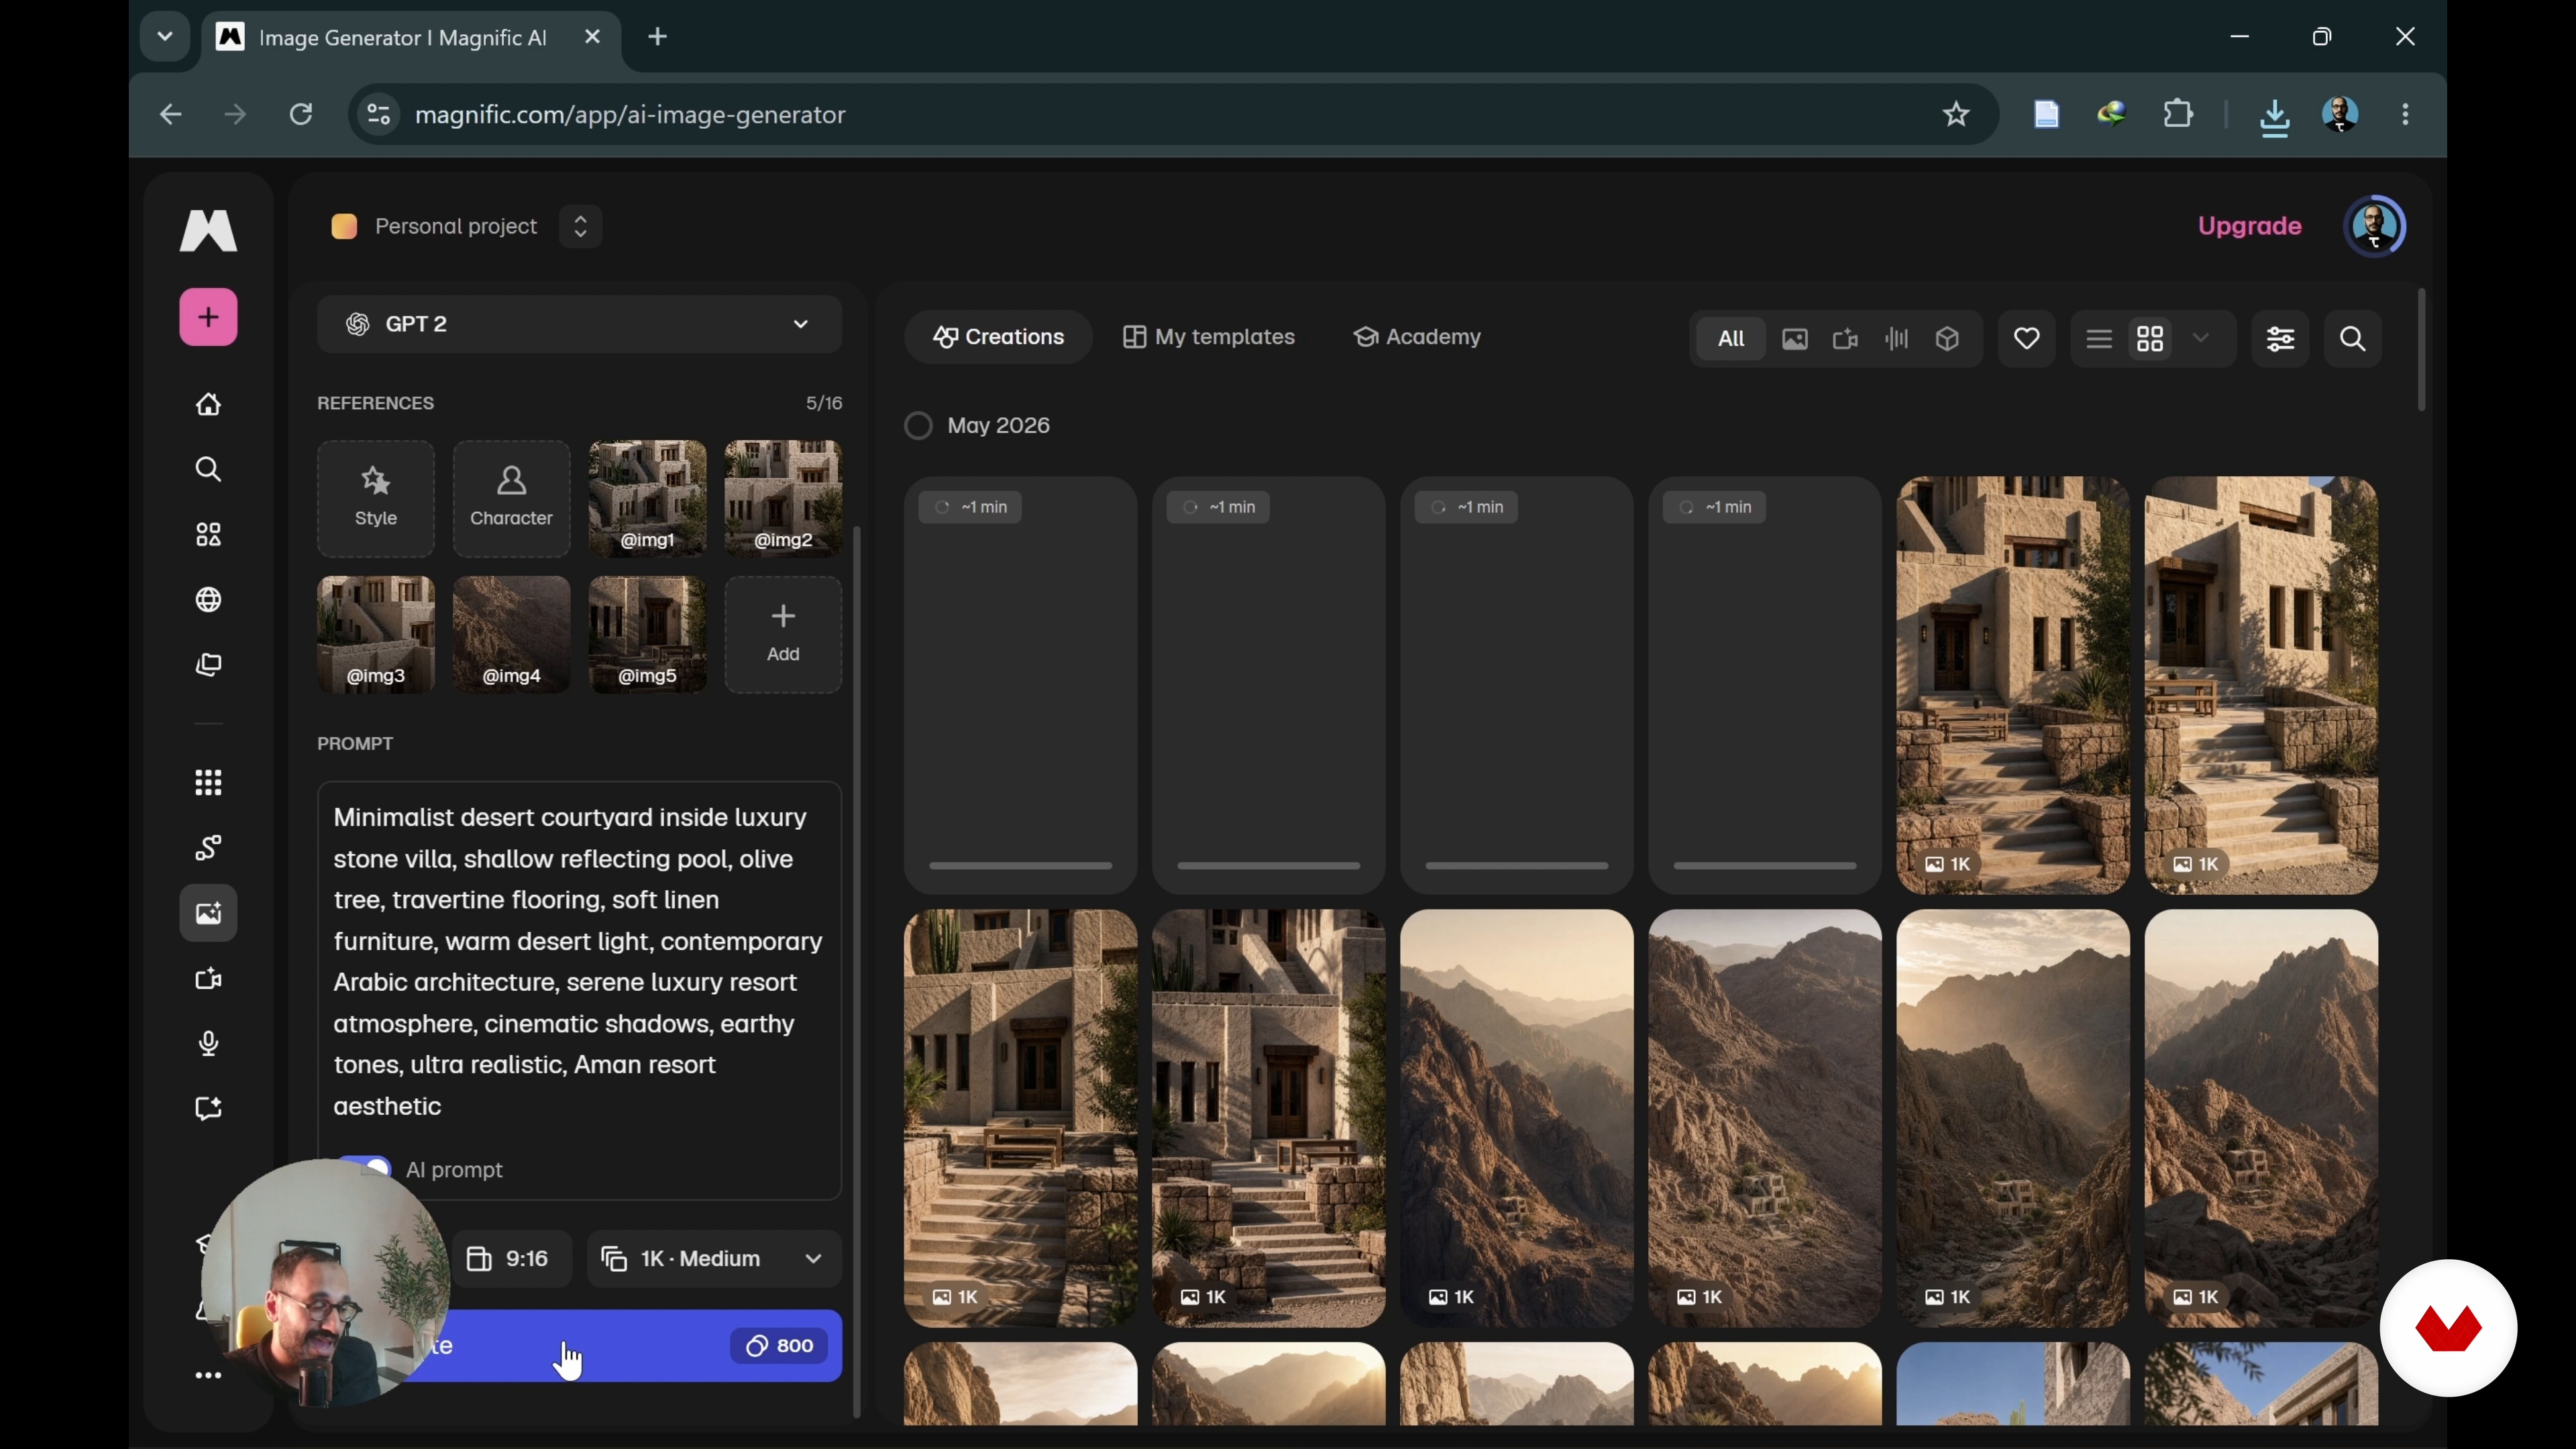Click the Upgrade link
Screen dimensions: 2576x1449
(2250, 226)
